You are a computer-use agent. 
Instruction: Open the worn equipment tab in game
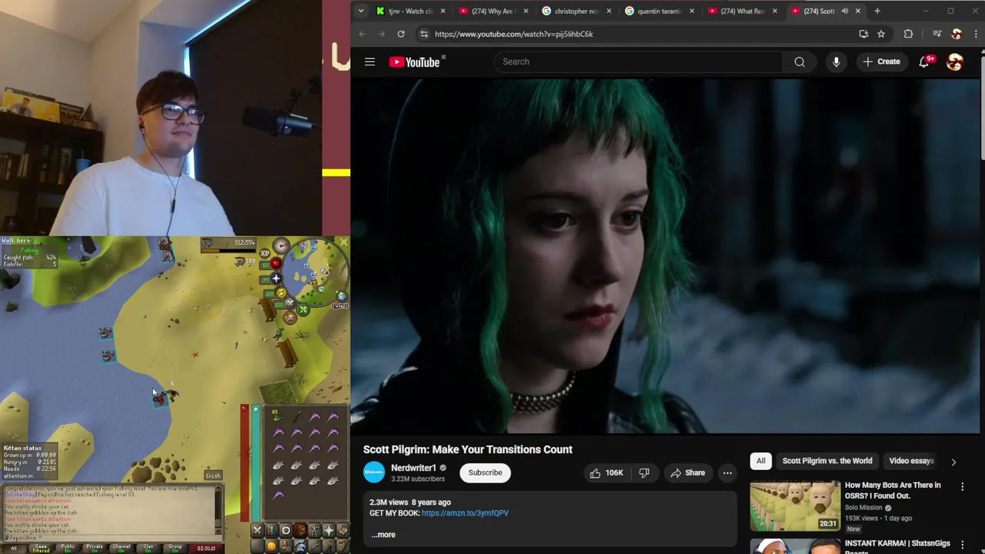pyautogui.click(x=315, y=530)
